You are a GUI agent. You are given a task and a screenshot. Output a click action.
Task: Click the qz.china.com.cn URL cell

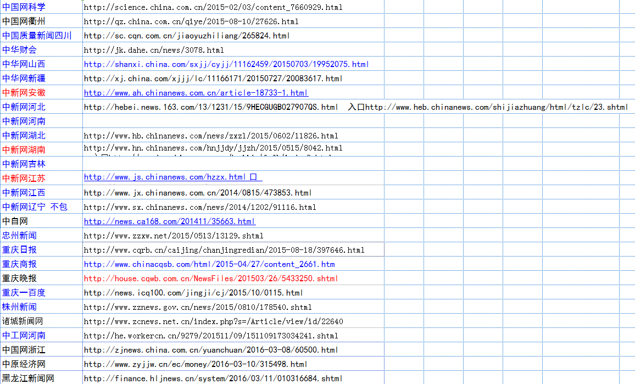pyautogui.click(x=233, y=21)
